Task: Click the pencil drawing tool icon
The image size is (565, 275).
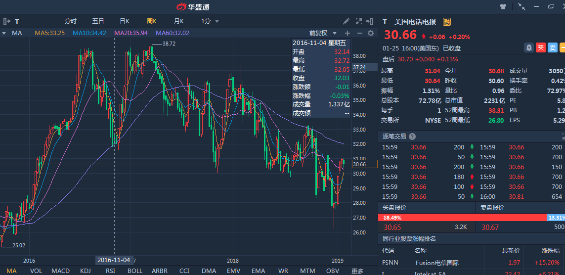Action: 347,21
